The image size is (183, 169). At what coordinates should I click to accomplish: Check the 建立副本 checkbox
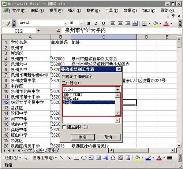(x=64, y=127)
